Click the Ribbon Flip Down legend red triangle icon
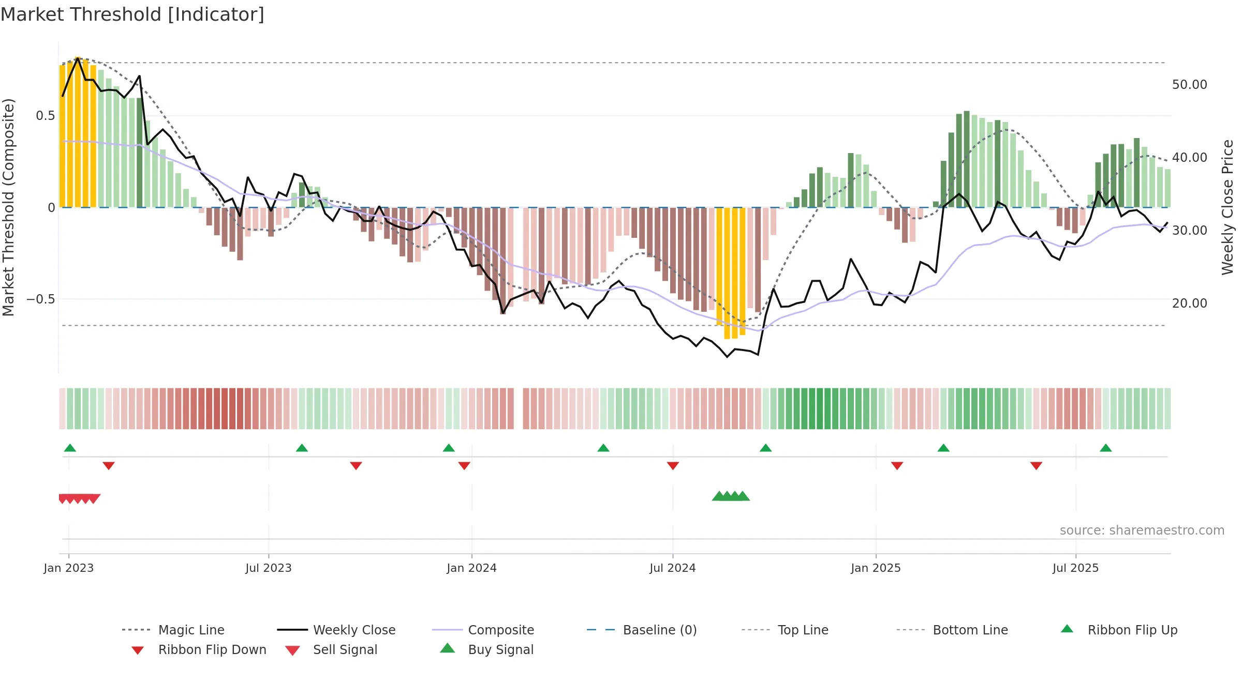 [138, 650]
